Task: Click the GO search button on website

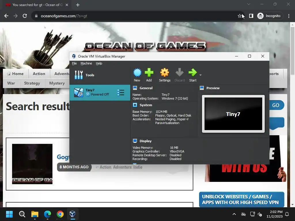Action: pyautogui.click(x=277, y=105)
